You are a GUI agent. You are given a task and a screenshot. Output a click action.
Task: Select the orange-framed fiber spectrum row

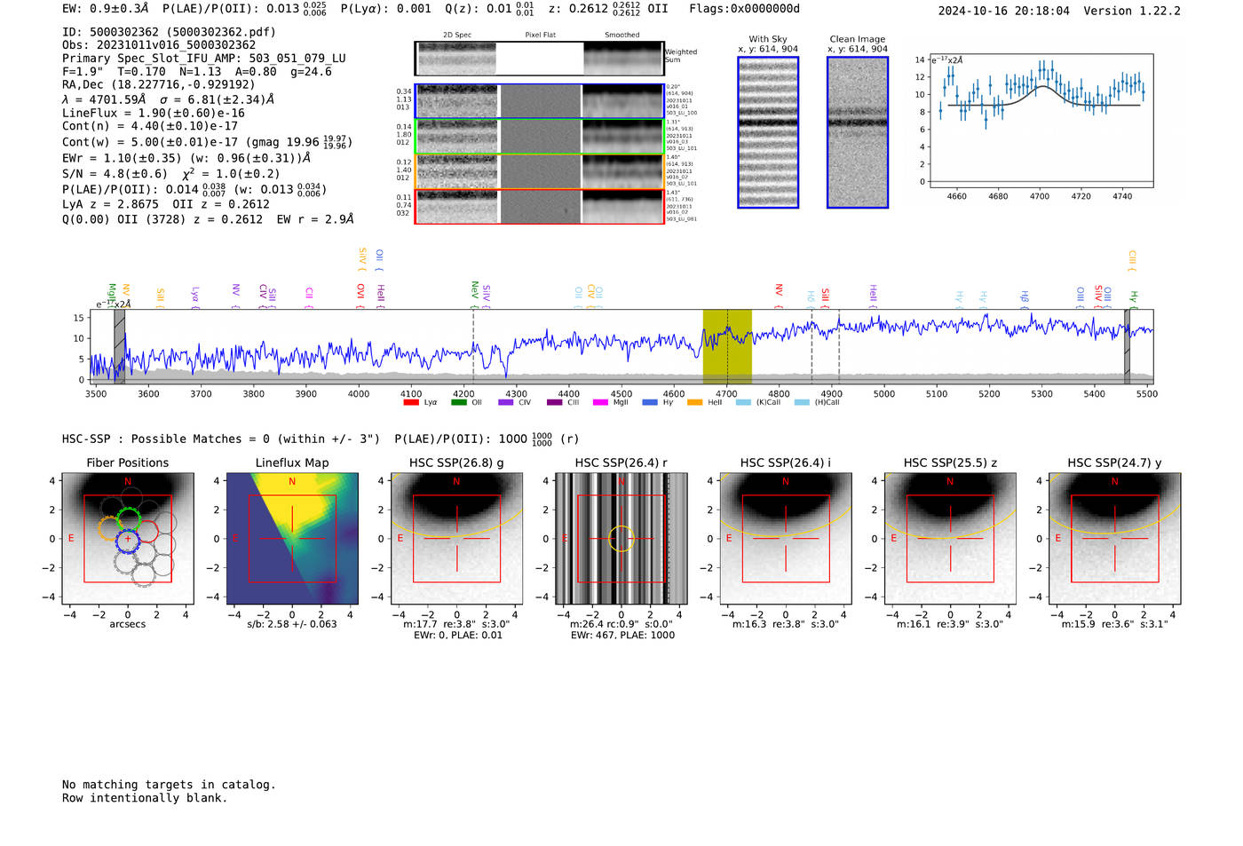click(539, 171)
